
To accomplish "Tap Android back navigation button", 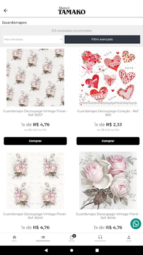I will pyautogui.click(x=46, y=250).
